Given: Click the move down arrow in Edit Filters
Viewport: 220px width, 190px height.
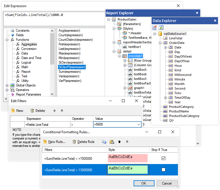Looking at the screenshot, I should pyautogui.click(x=62, y=111).
